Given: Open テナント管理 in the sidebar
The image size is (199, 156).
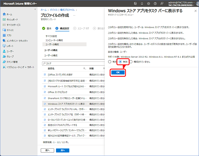Looking at the screenshot, I should point(10,62).
